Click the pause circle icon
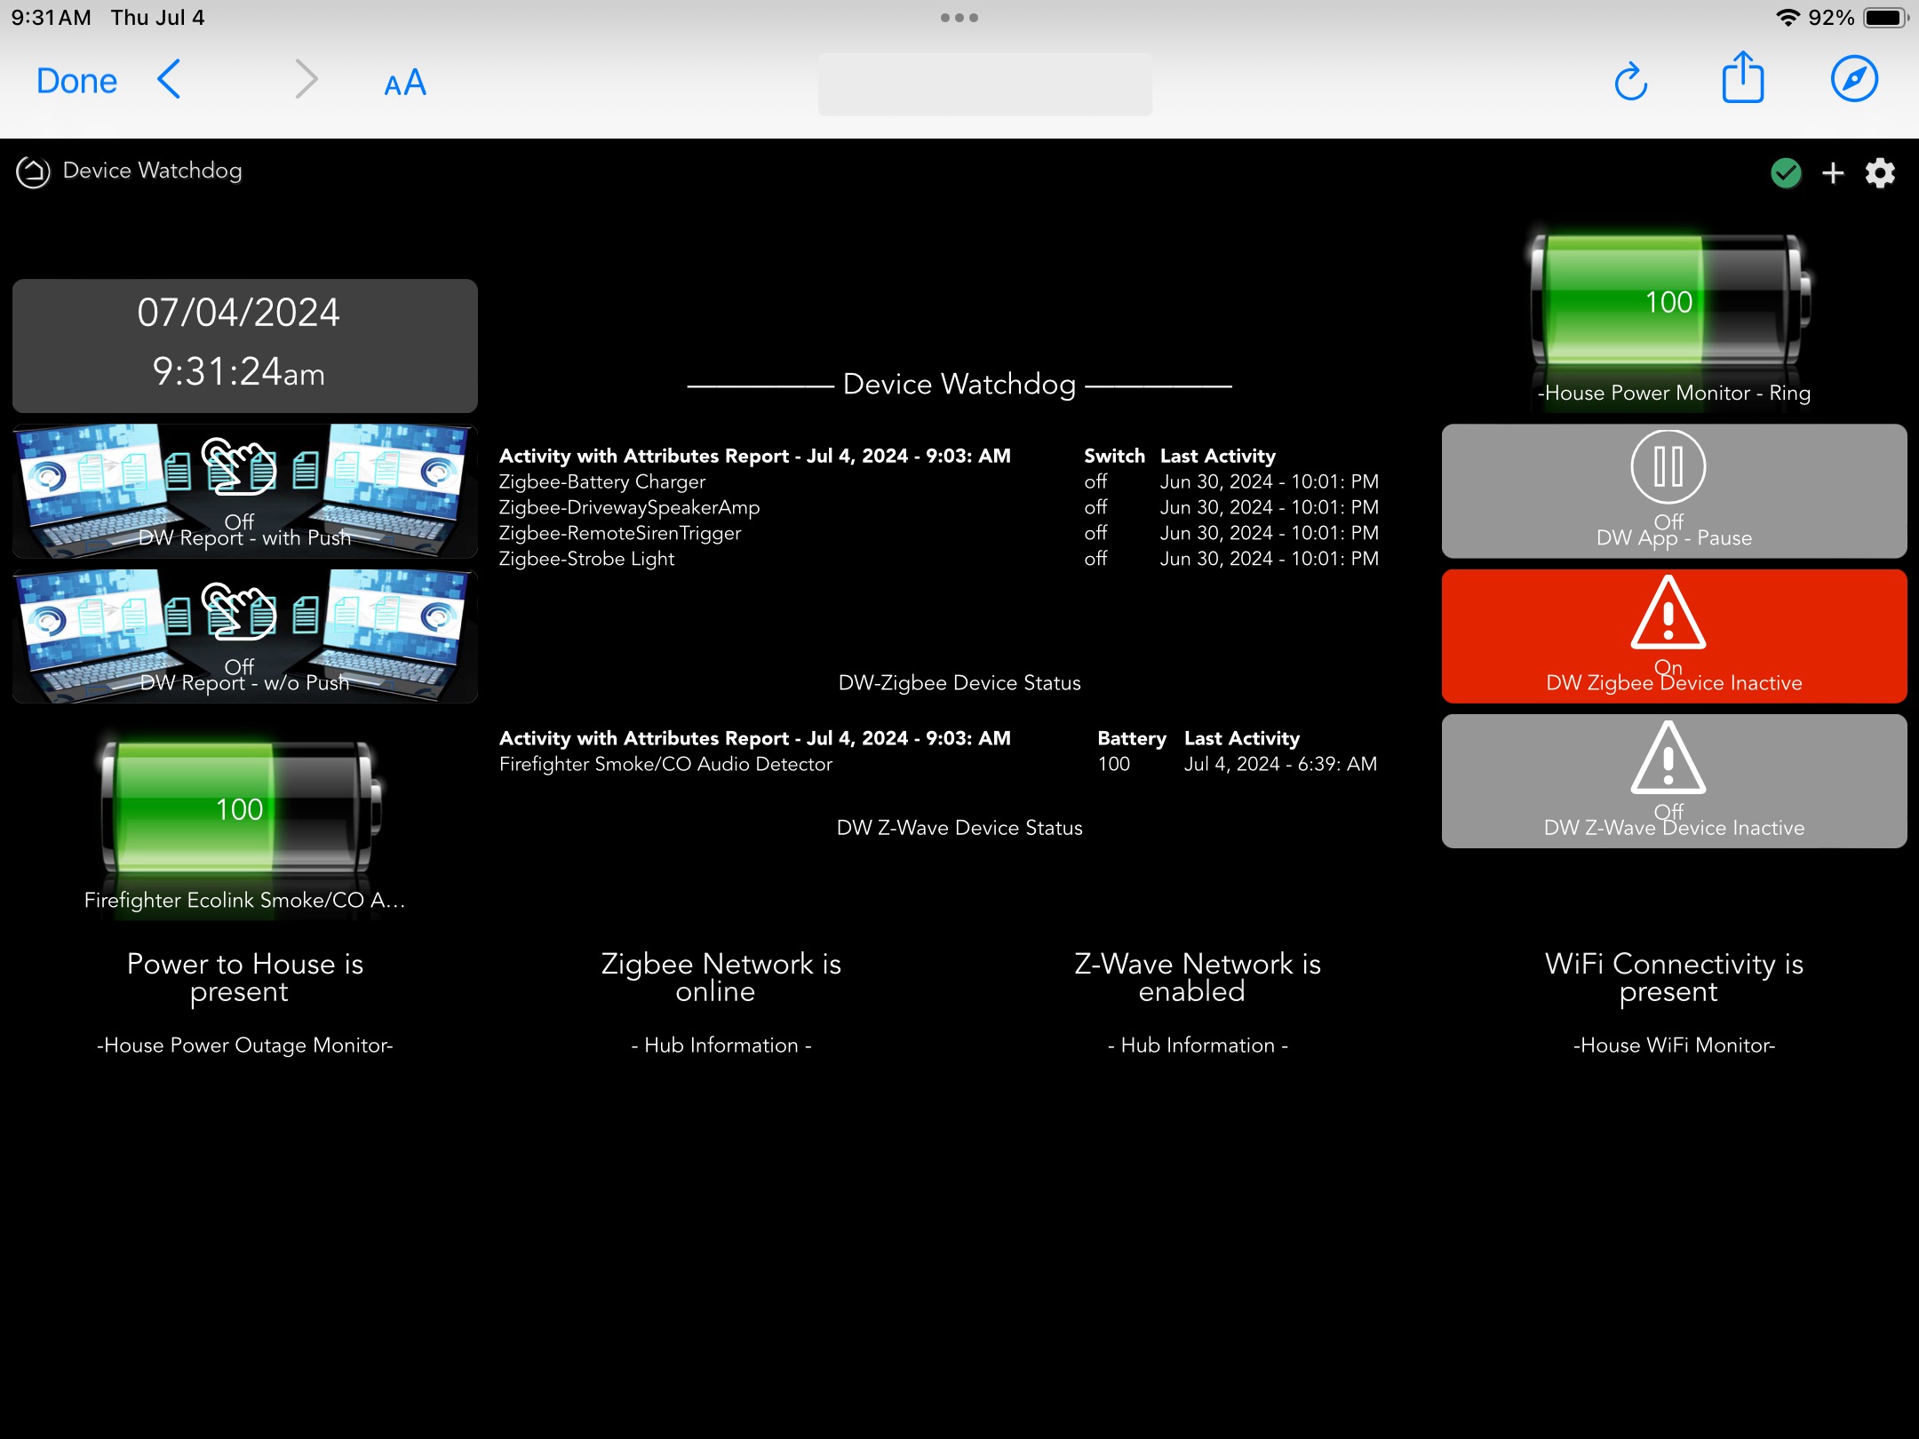This screenshot has width=1919, height=1439. [x=1668, y=466]
